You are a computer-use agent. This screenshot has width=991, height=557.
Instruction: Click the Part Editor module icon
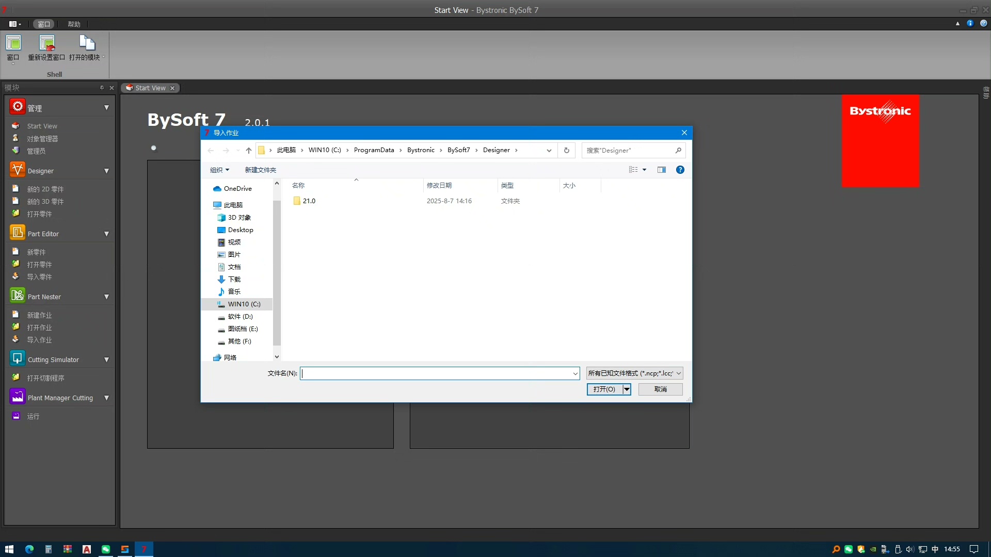click(17, 233)
